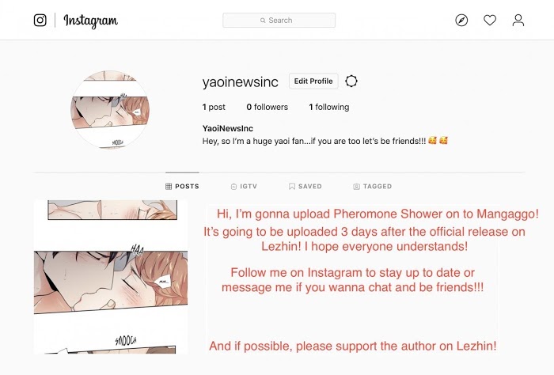Switch to the IGTV tab
Screen dimensions: 554x375
point(244,187)
